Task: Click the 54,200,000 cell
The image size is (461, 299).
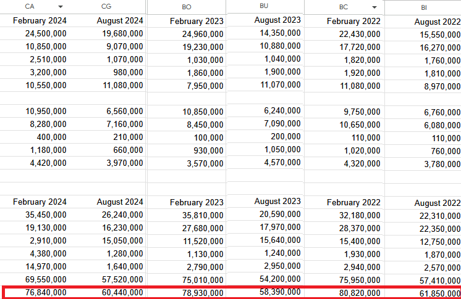Action: [x=280, y=279]
